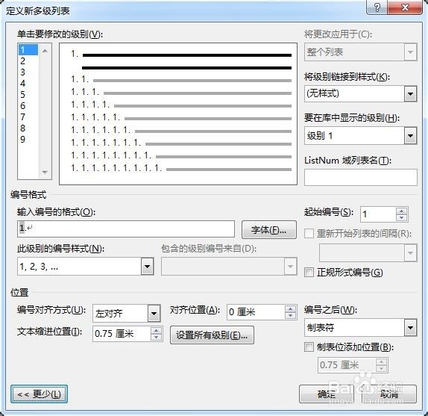The width and height of the screenshot is (428, 416).
Task: Click the 起始编号 value field
Action: pyautogui.click(x=378, y=214)
